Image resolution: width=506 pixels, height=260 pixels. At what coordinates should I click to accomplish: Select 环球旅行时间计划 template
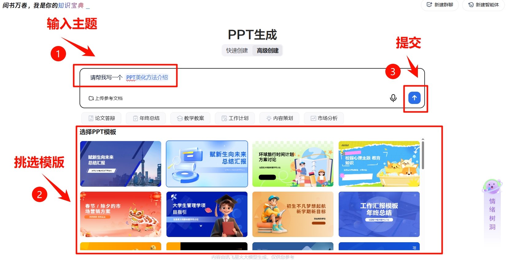click(x=293, y=164)
